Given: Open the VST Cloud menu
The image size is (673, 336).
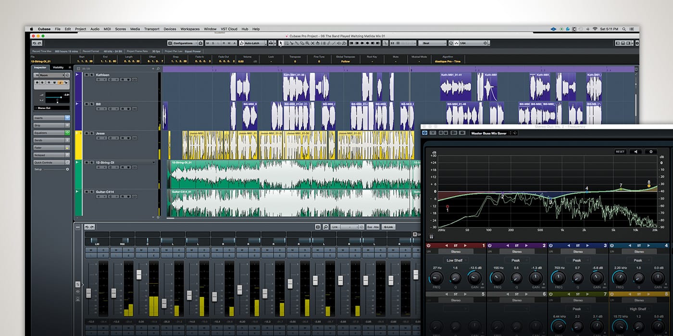Looking at the screenshot, I should pyautogui.click(x=229, y=29).
